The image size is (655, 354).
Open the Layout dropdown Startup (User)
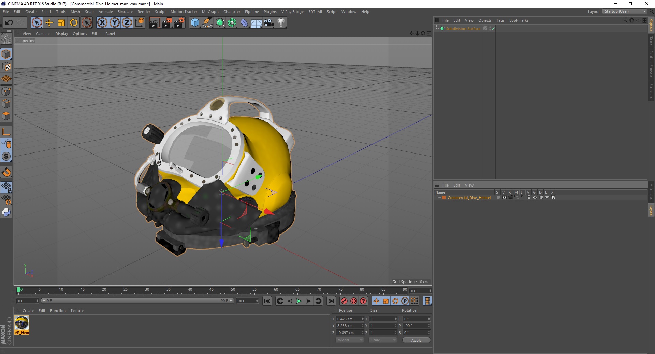pyautogui.click(x=625, y=12)
